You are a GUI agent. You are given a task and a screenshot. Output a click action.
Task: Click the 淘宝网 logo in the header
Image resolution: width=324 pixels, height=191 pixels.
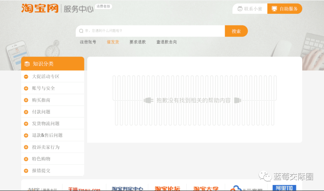point(39,9)
